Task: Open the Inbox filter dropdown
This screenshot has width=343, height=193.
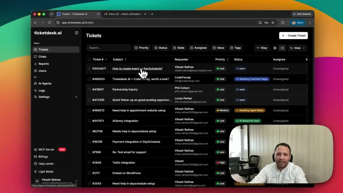Action: point(218,48)
